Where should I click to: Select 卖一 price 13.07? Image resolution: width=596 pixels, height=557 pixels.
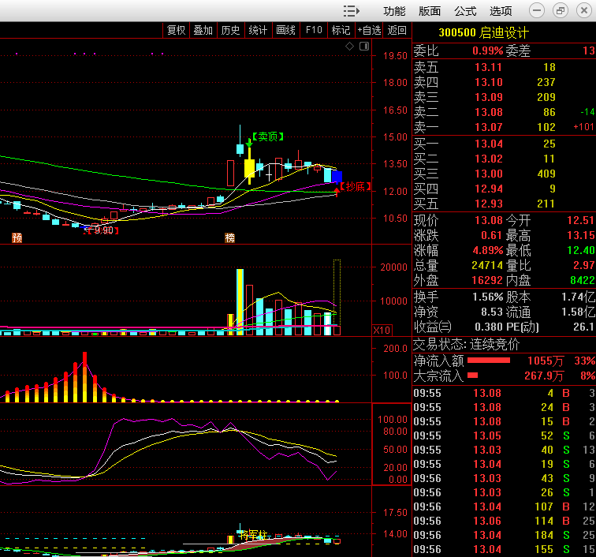coord(489,127)
